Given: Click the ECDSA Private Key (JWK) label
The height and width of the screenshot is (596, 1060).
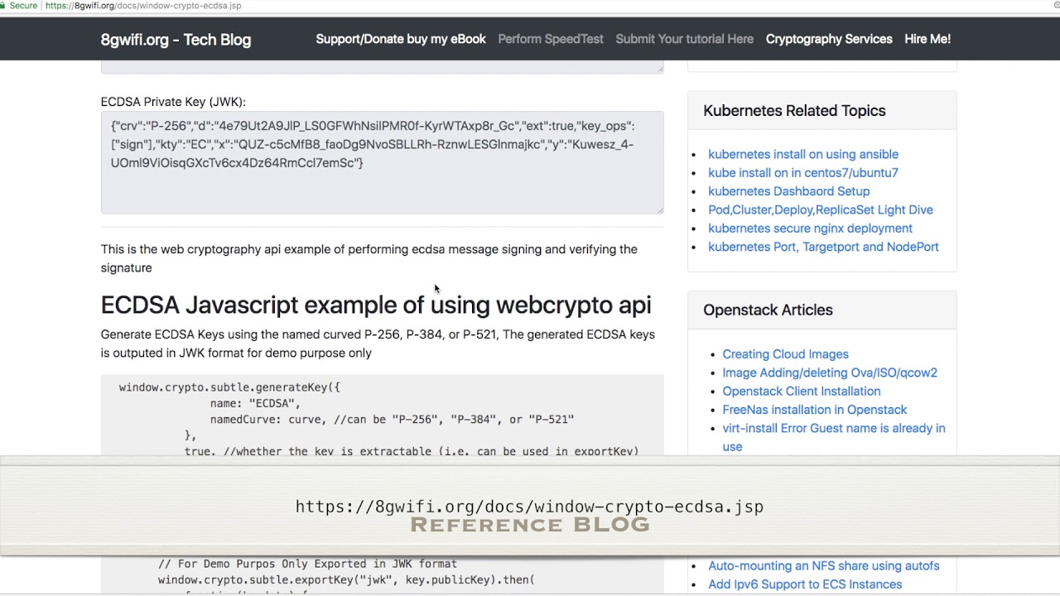Looking at the screenshot, I should click(173, 102).
